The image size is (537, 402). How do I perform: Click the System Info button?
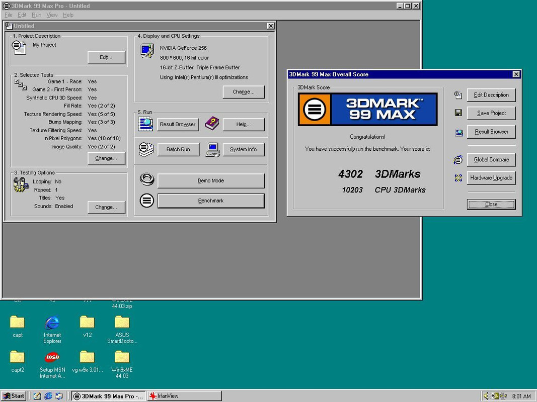244,150
